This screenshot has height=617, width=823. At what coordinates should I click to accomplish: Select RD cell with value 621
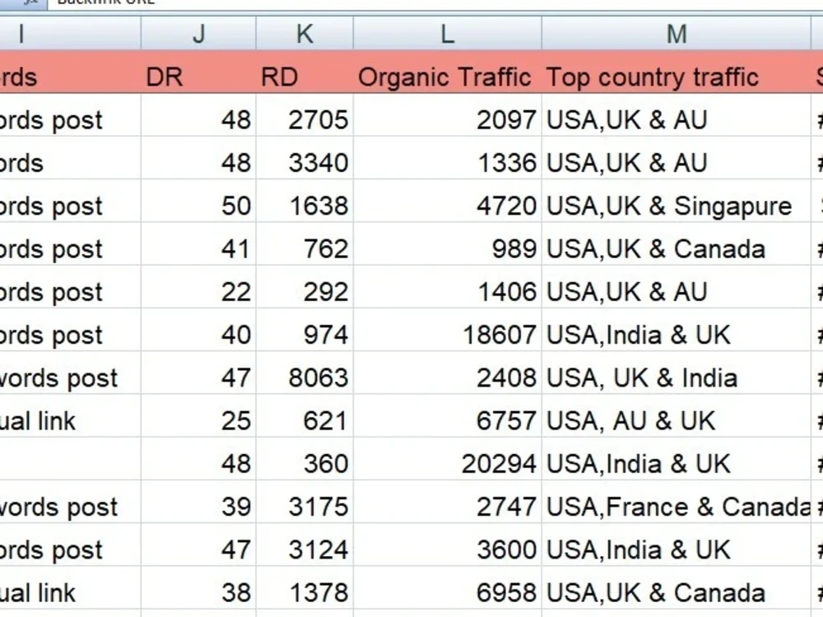tap(305, 417)
